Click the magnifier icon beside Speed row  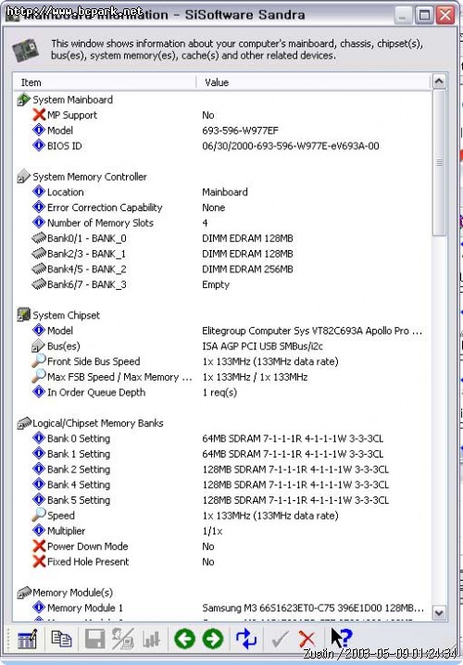(x=39, y=515)
